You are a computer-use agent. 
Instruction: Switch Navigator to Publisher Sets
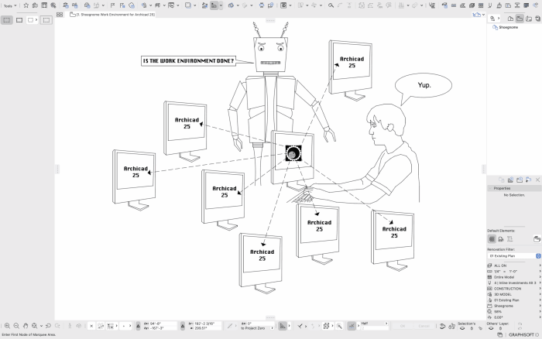click(538, 19)
